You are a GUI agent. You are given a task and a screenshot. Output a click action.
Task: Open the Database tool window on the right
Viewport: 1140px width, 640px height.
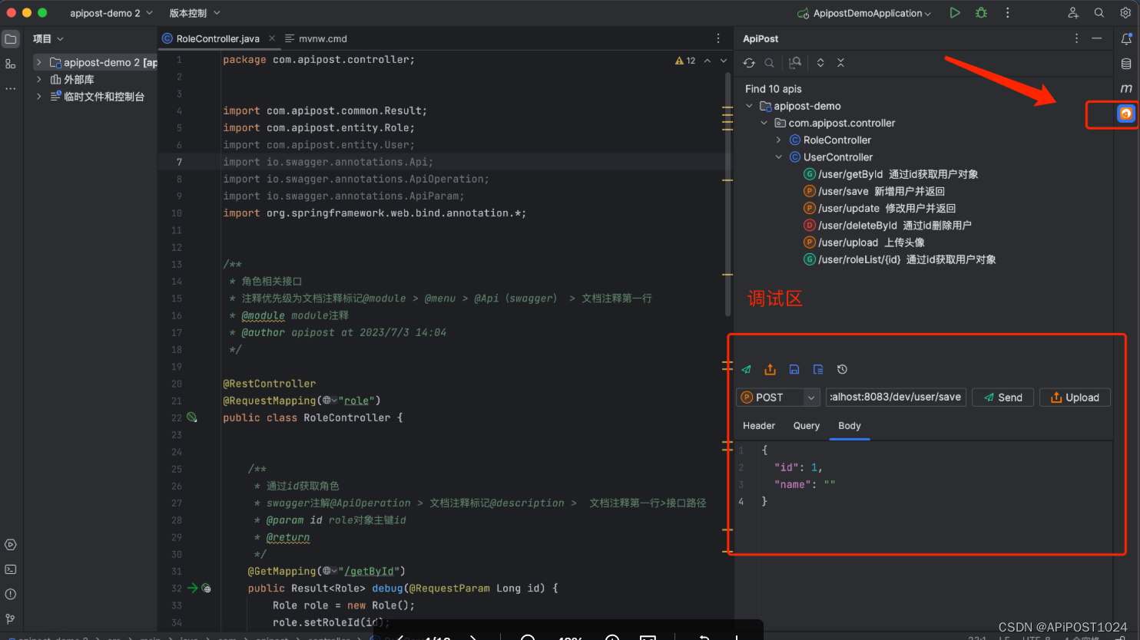tap(1127, 64)
